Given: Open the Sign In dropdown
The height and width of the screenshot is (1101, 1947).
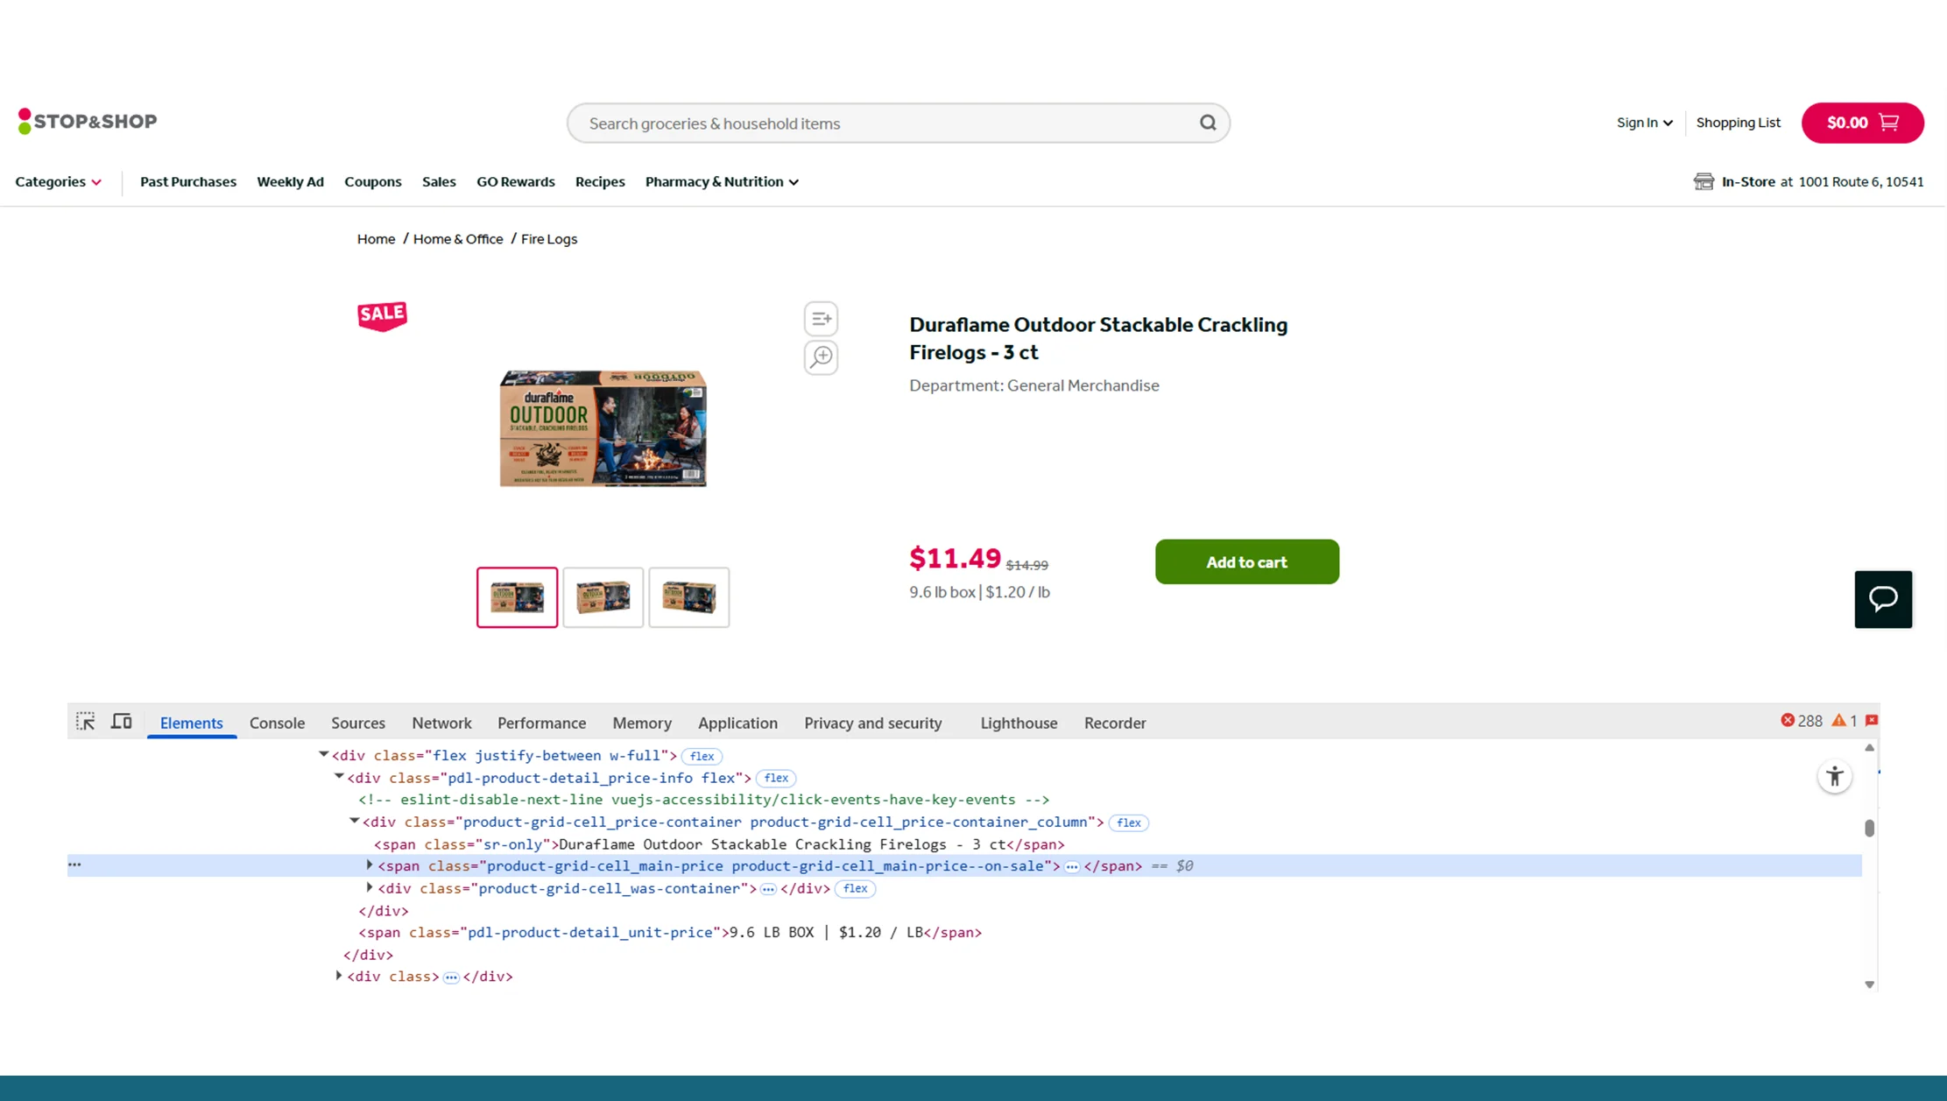Looking at the screenshot, I should pyautogui.click(x=1644, y=123).
